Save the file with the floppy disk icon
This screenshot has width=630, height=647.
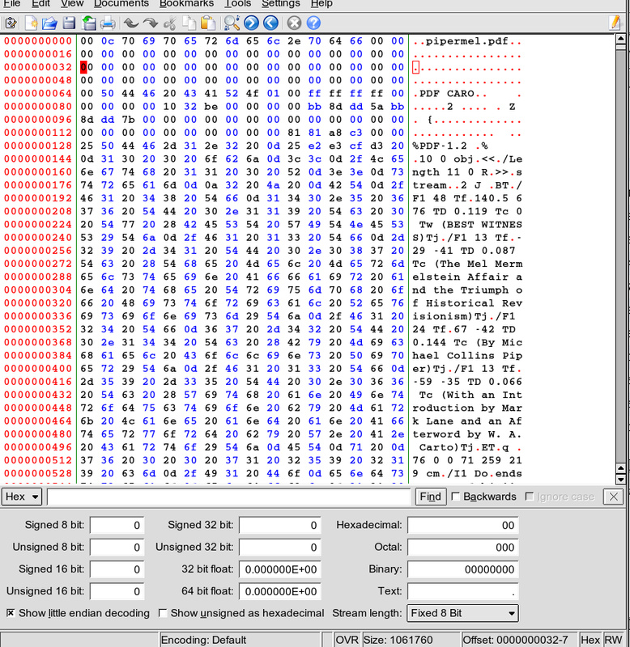pyautogui.click(x=69, y=23)
